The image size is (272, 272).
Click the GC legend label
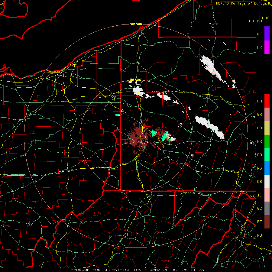(x=259, y=208)
